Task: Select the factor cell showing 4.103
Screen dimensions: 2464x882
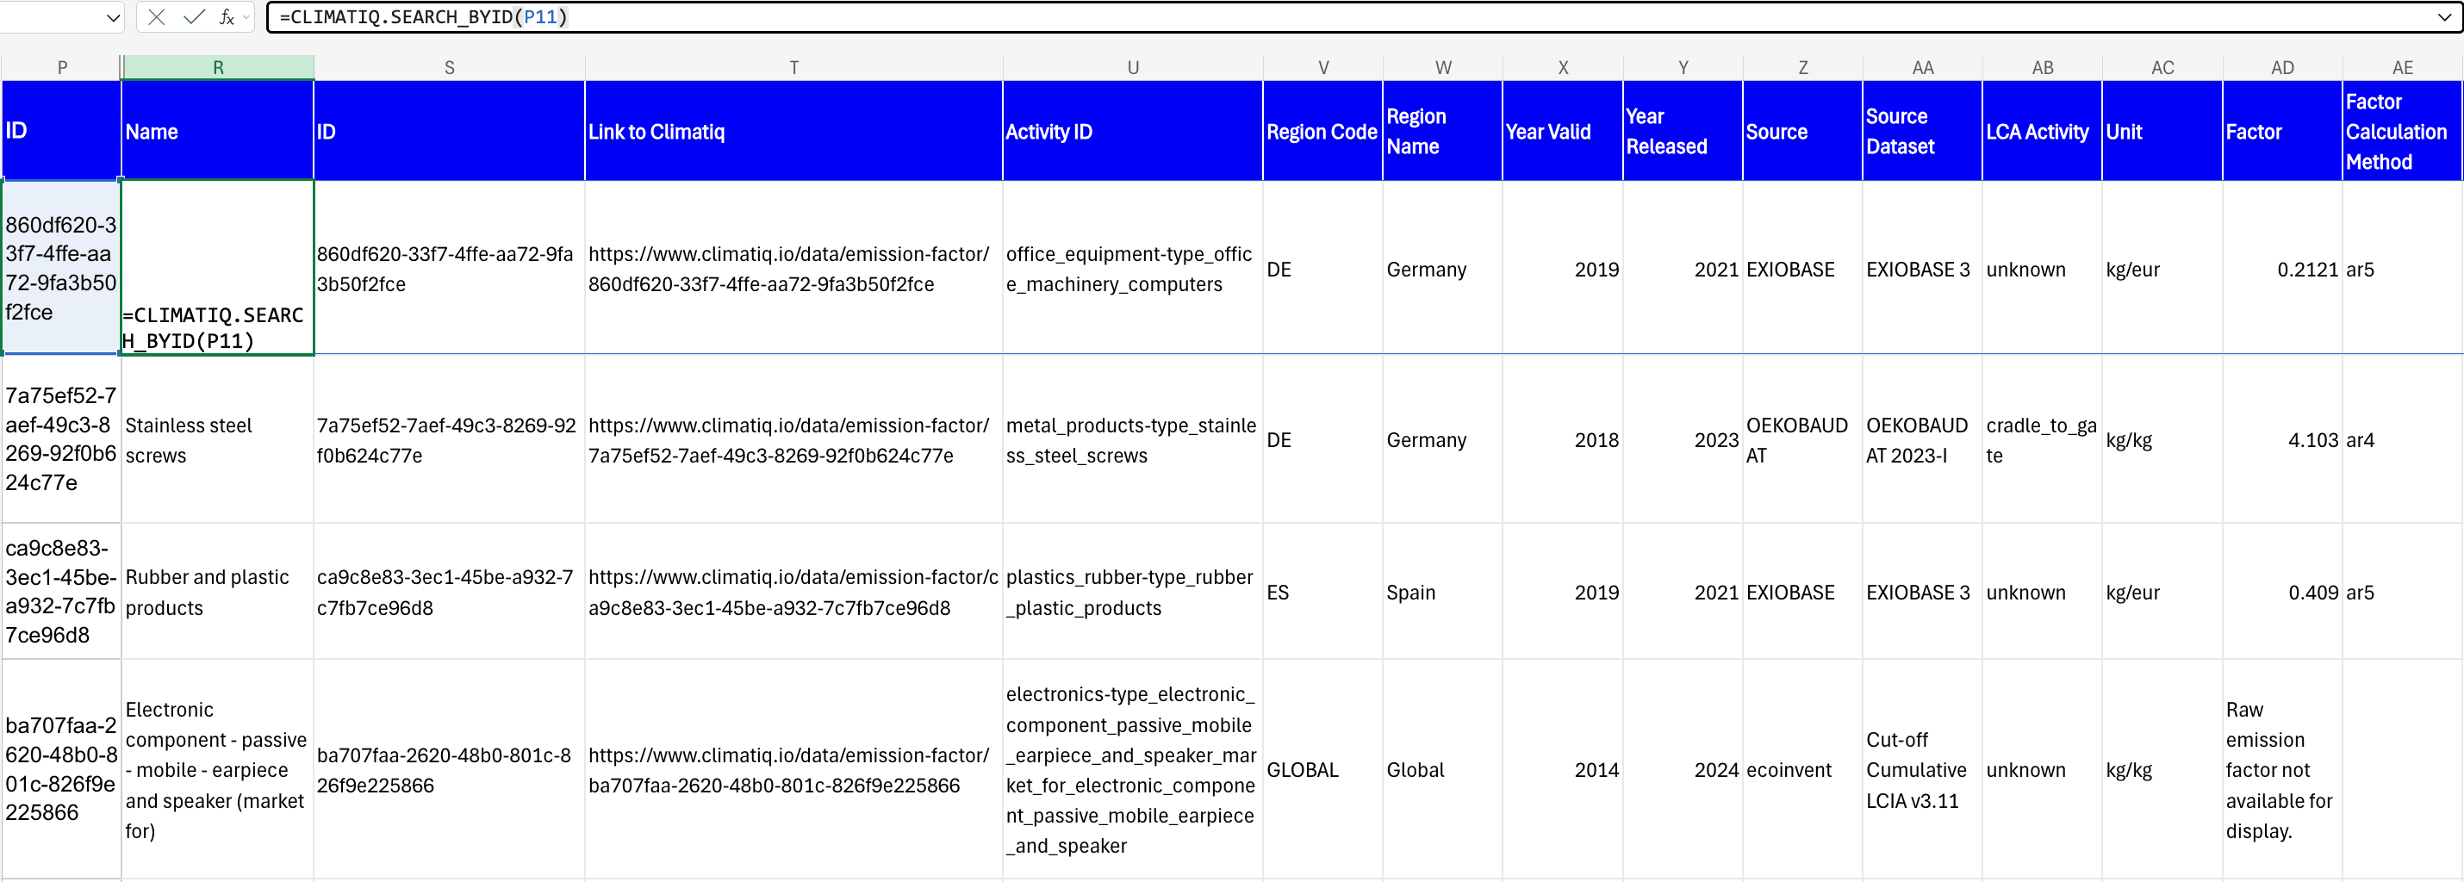Action: pos(2281,440)
